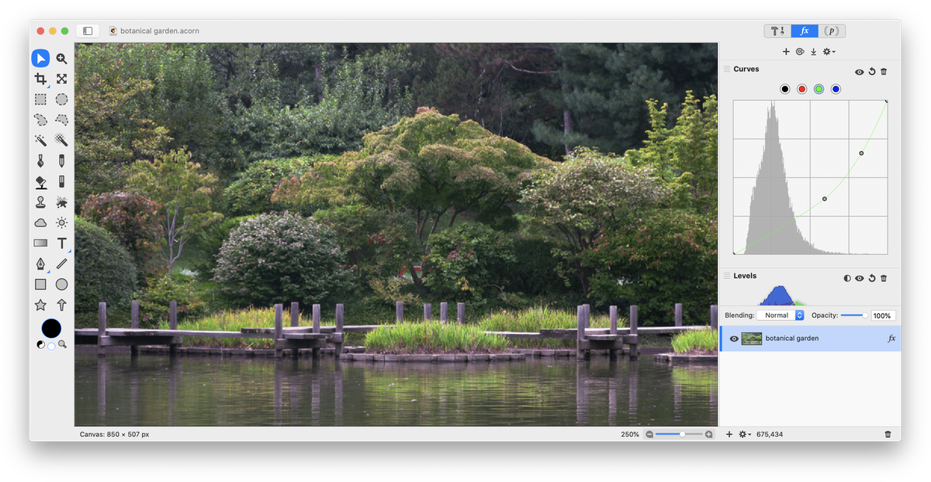Select the Bezier pen tool

[x=40, y=263]
